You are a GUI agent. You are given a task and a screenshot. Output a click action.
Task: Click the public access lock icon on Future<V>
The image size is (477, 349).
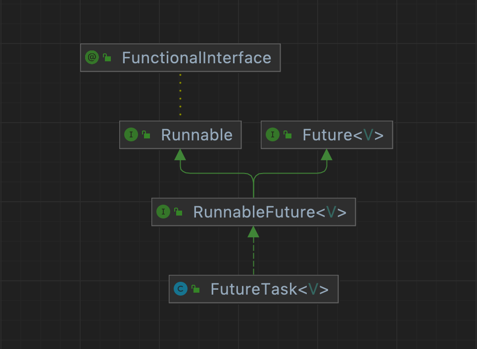287,135
